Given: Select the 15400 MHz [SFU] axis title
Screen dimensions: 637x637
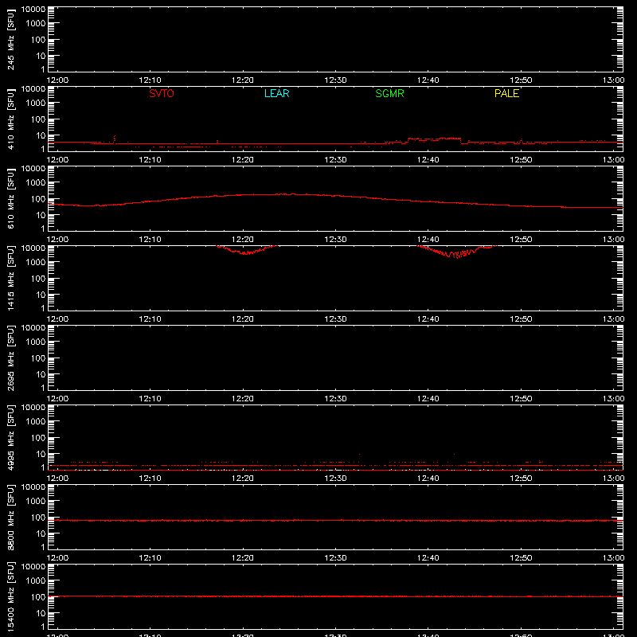Looking at the screenshot, I should coord(10,596).
